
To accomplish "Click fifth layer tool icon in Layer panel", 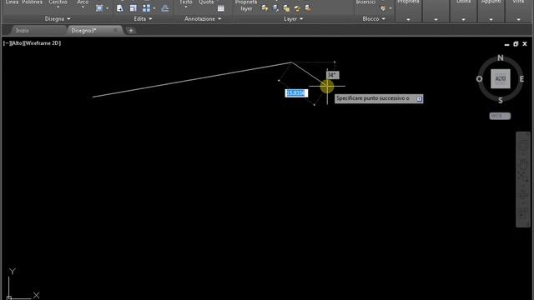I will tap(308, 8).
